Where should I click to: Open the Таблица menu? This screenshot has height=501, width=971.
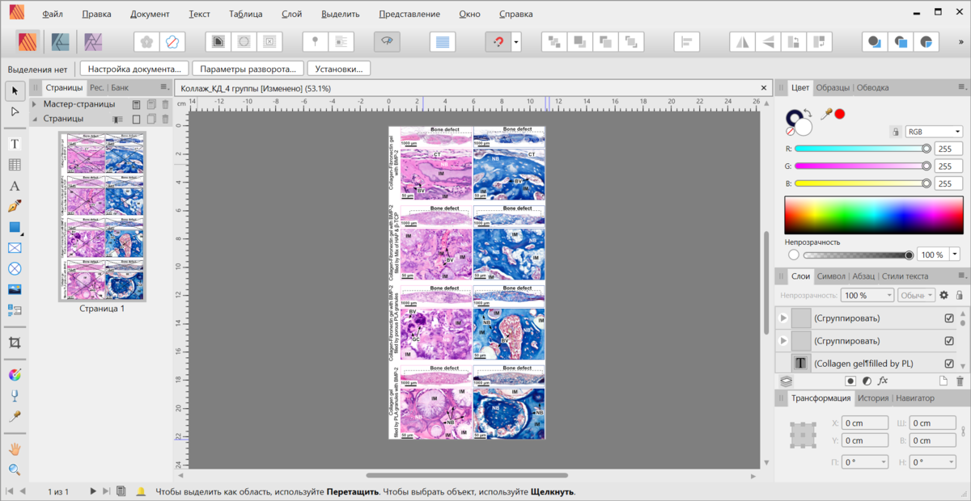click(245, 14)
